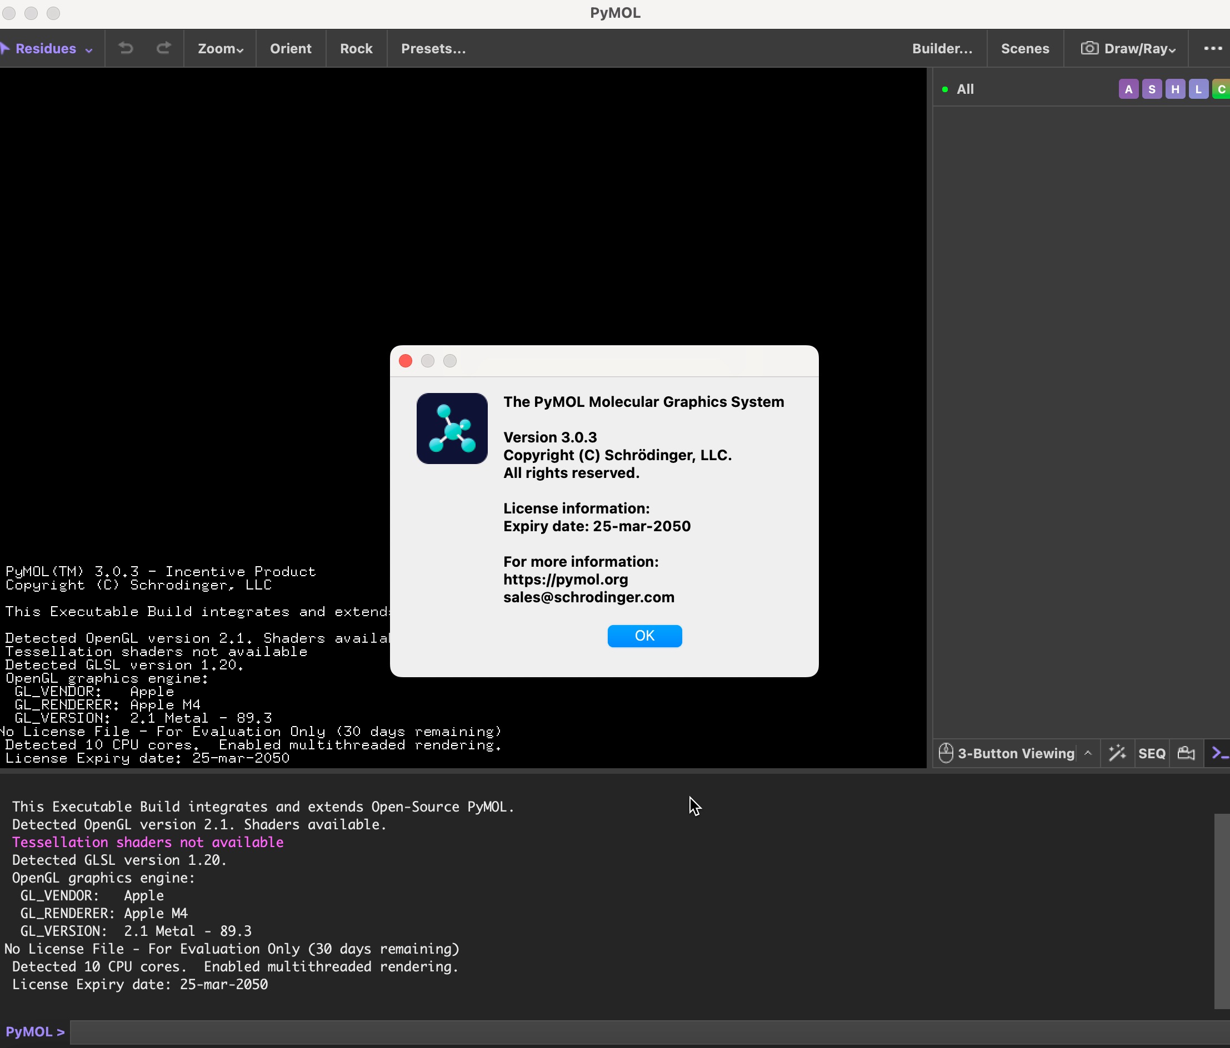This screenshot has width=1230, height=1048.
Task: Click the PyMOL molecule logo in dialog
Action: 452,428
